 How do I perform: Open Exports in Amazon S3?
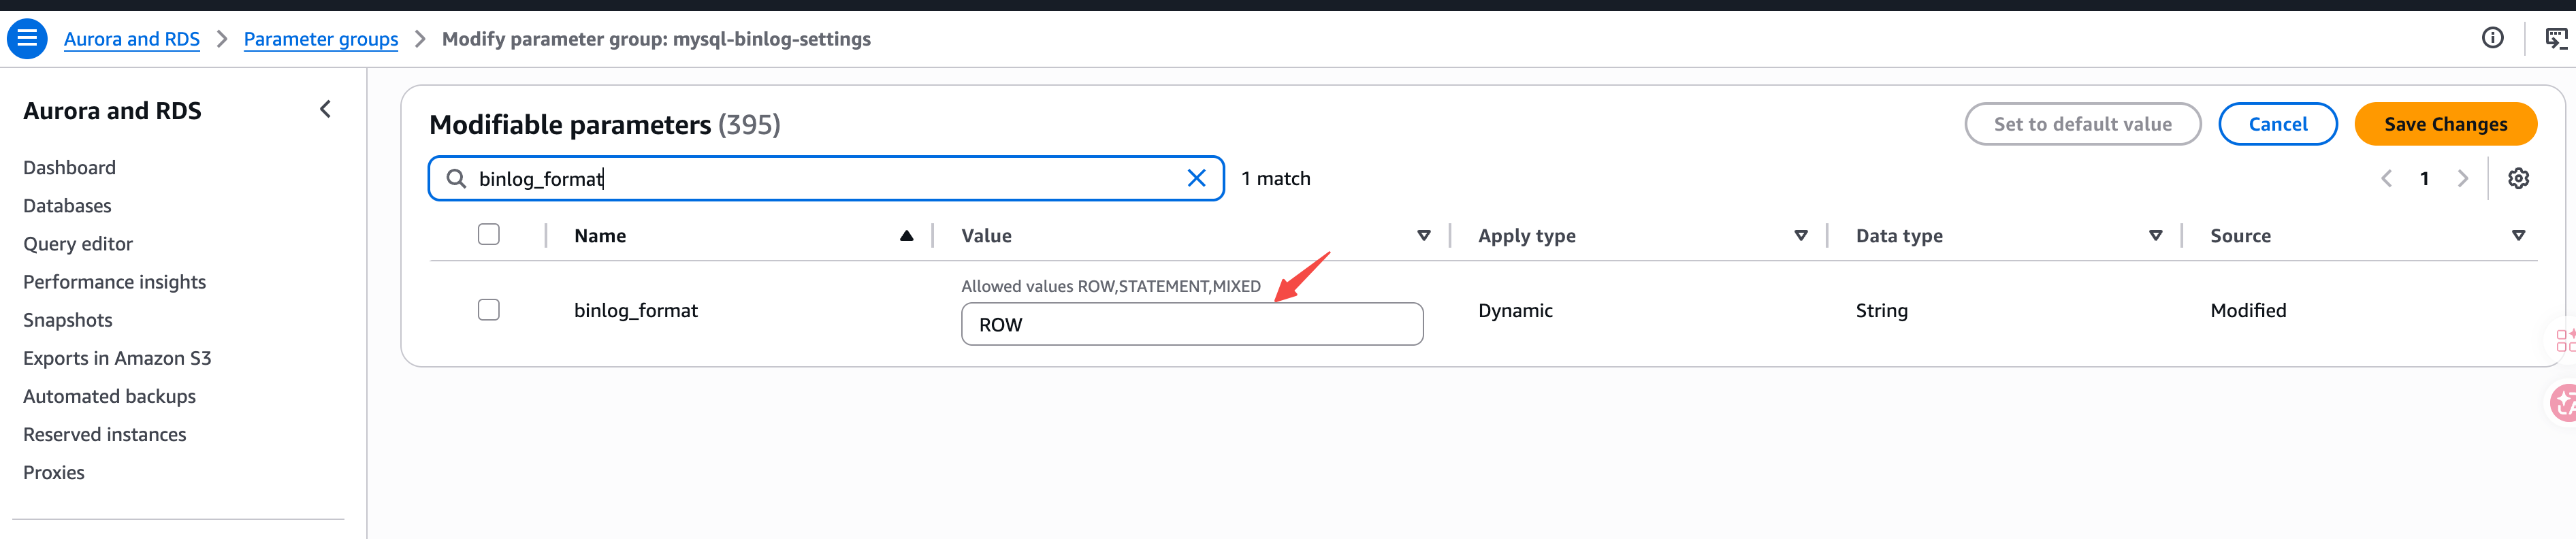pyautogui.click(x=117, y=358)
